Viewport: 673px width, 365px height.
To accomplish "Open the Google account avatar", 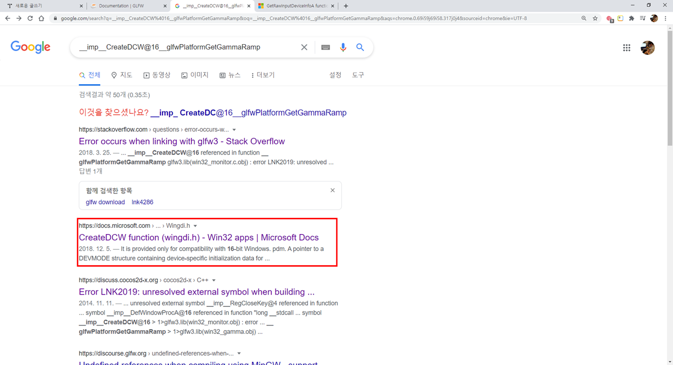I will pyautogui.click(x=648, y=48).
